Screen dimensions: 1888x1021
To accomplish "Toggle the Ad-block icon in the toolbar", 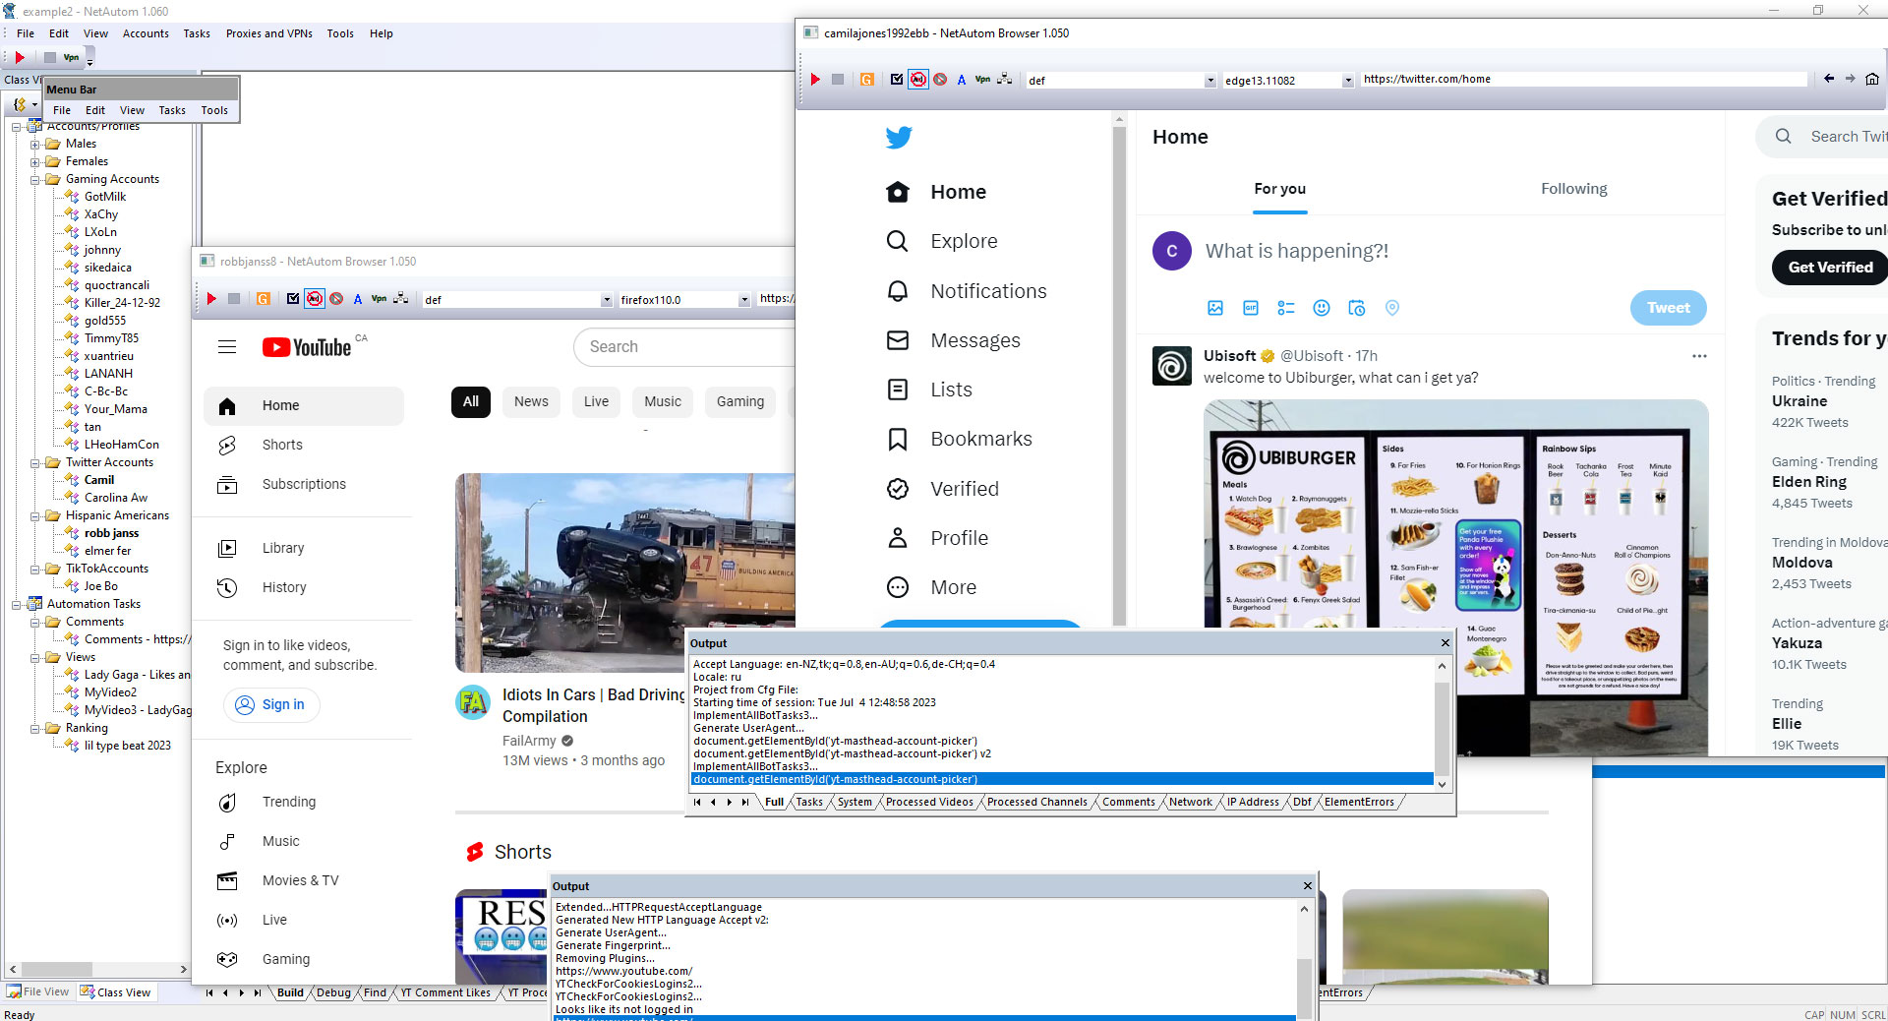I will tap(917, 79).
